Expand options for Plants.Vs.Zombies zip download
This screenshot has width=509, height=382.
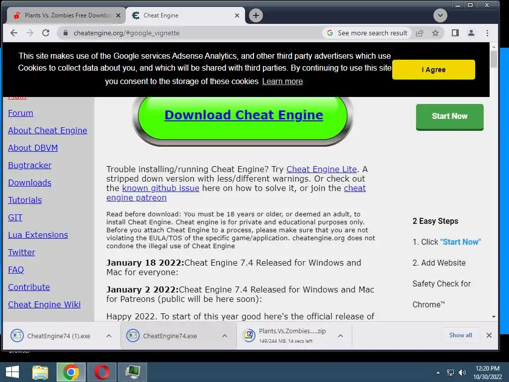tap(340, 336)
